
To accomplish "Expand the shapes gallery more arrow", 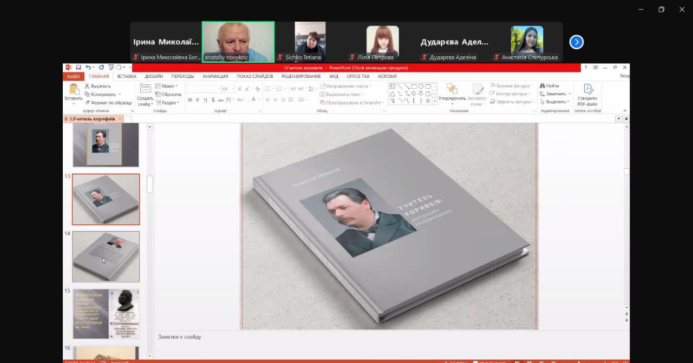I will click(435, 101).
